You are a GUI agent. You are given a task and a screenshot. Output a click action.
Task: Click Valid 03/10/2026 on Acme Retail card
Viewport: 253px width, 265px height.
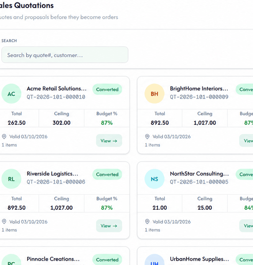(x=28, y=137)
